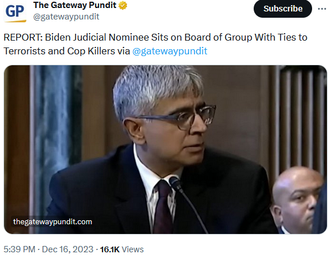Open the three-dot more options menu

322,9
